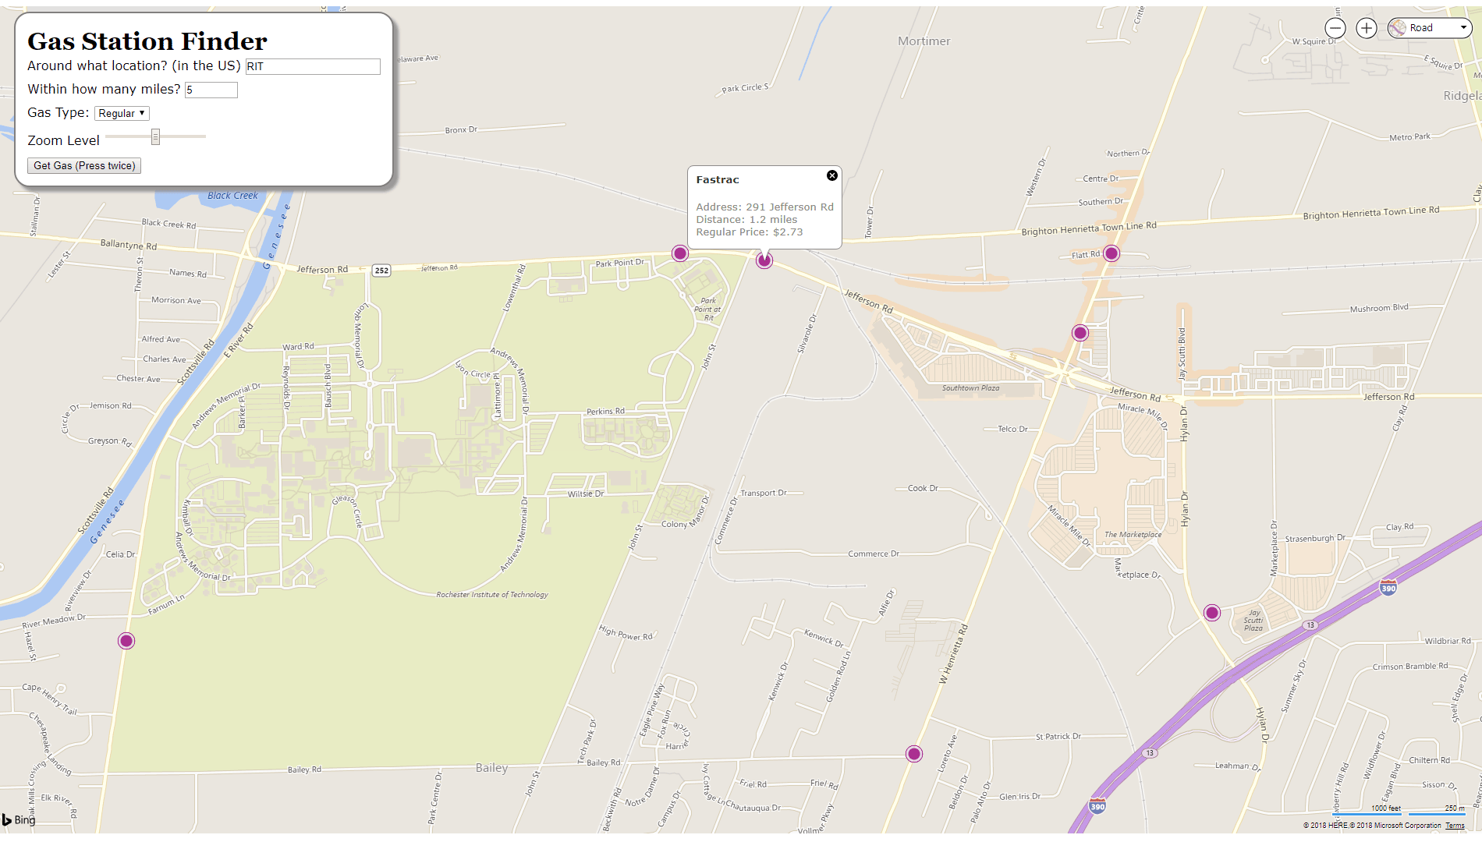Select the gas station pin on W Henrietta Rd near Bailey Rd
Screen dimensions: 1482x842
click(914, 754)
